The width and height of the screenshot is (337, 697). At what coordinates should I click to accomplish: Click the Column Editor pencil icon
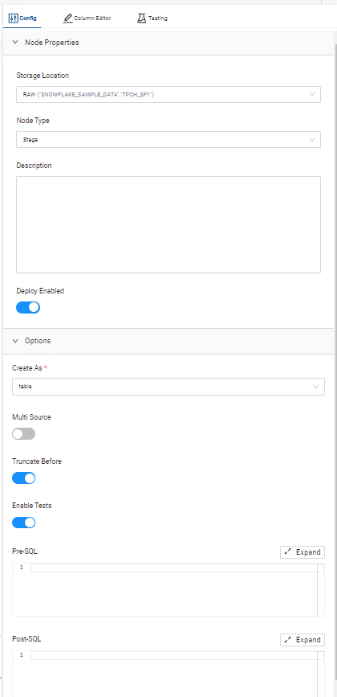coord(67,18)
